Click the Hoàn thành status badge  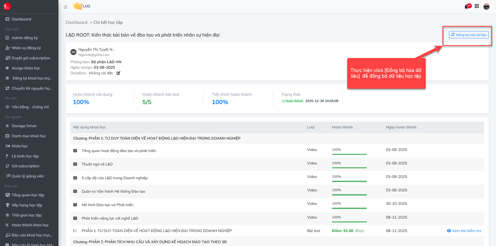(x=293, y=101)
